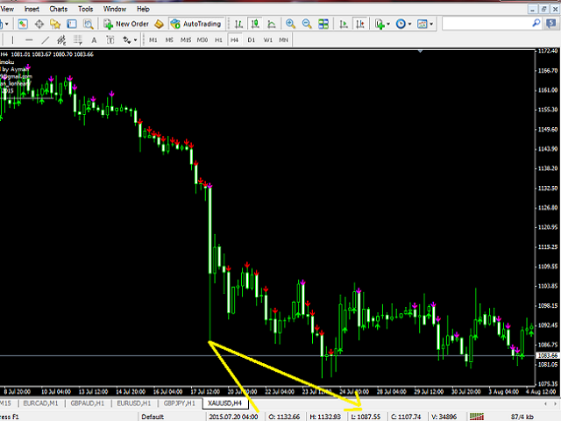Switch to the GBPAUD,H1 chart tab
Image resolution: width=561 pixels, height=421 pixels.
coord(88,403)
